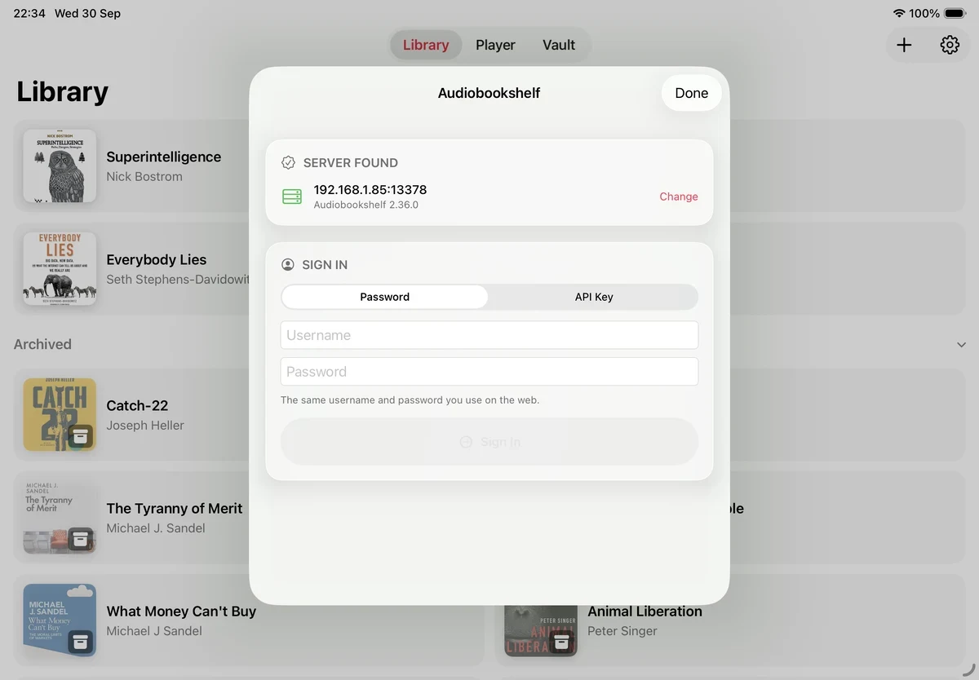The height and width of the screenshot is (680, 979).
Task: Click the Animal Liberation title
Action: click(x=645, y=611)
